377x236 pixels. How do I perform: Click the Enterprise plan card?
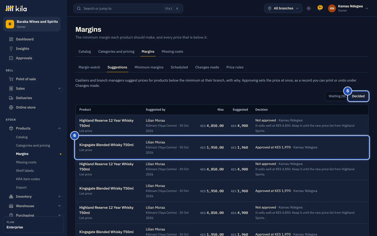click(34, 225)
